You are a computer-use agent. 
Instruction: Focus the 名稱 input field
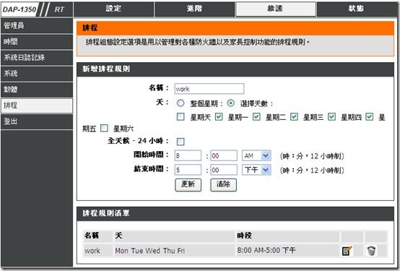(x=209, y=89)
